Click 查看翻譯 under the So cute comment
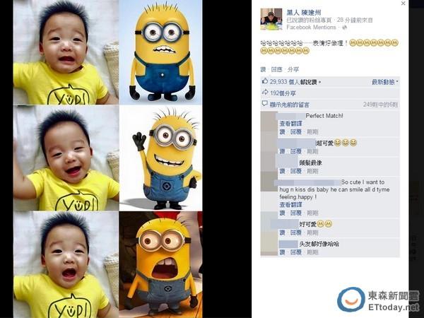424x318 pixels. (290, 205)
